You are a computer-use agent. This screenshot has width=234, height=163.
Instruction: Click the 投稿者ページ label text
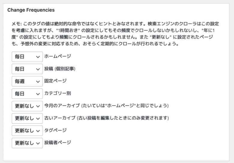click(58, 143)
